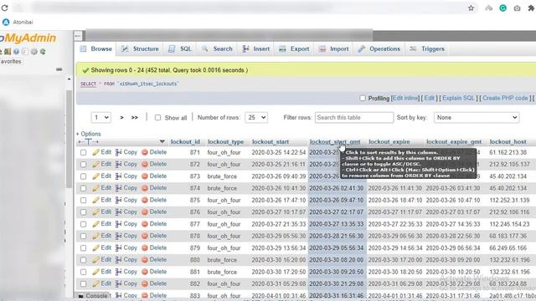Screen dimensions: 536x301
Task: Open the Triggers tab
Action: pyautogui.click(x=427, y=48)
